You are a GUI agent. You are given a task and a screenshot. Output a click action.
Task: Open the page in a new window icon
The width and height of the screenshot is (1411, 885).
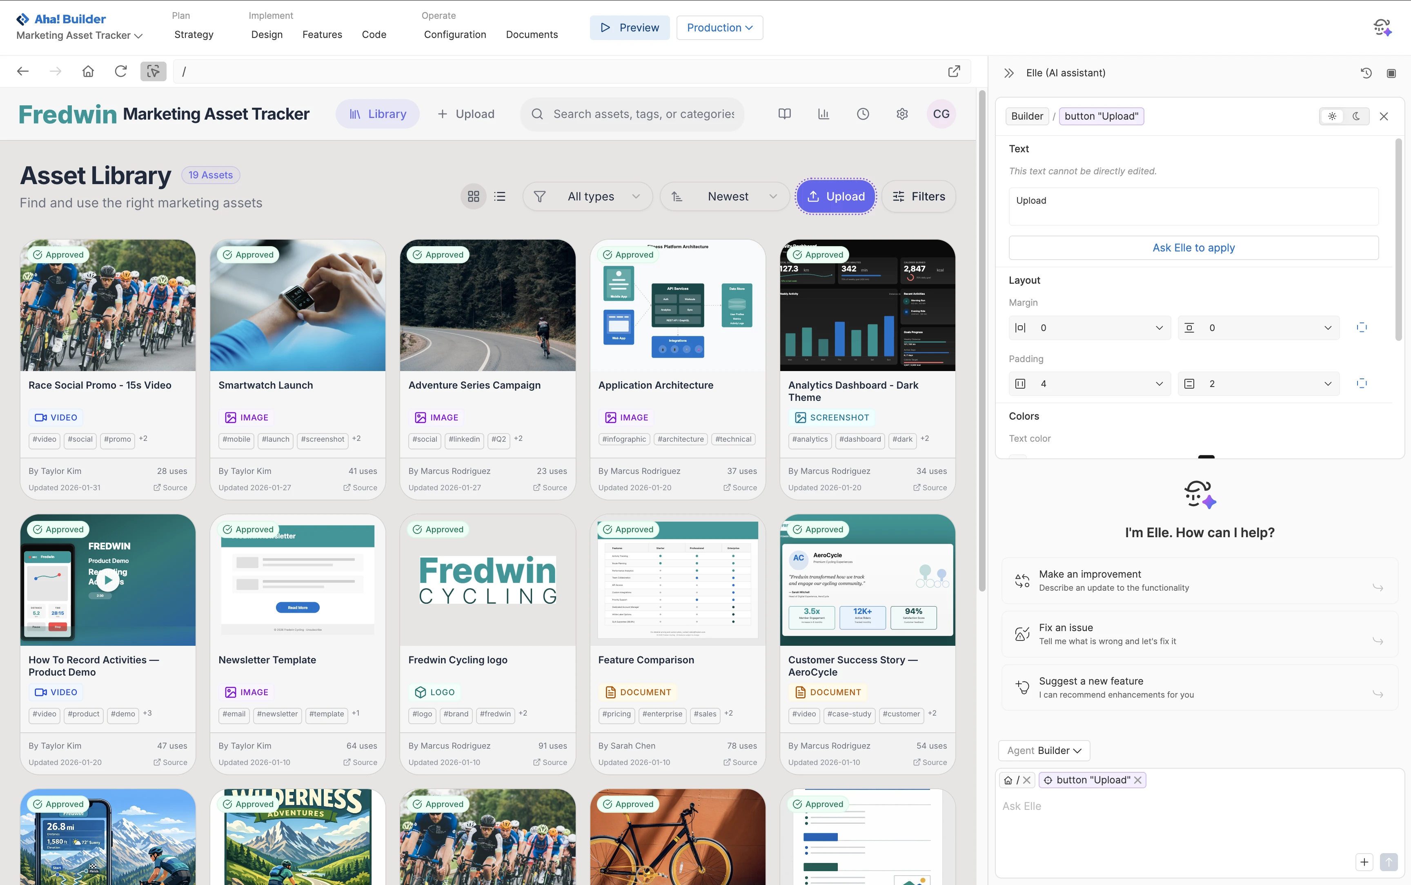pos(954,71)
